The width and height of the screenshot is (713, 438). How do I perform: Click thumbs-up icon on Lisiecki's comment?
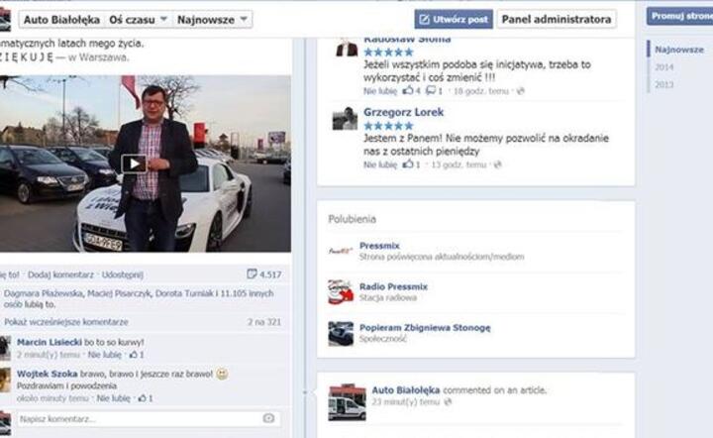coord(134,355)
